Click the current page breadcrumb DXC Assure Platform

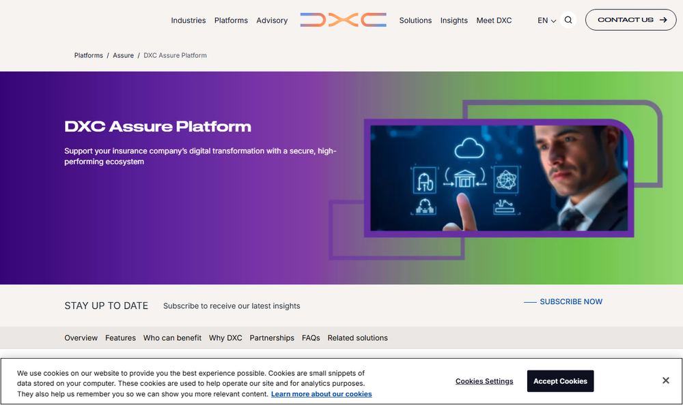coord(175,55)
